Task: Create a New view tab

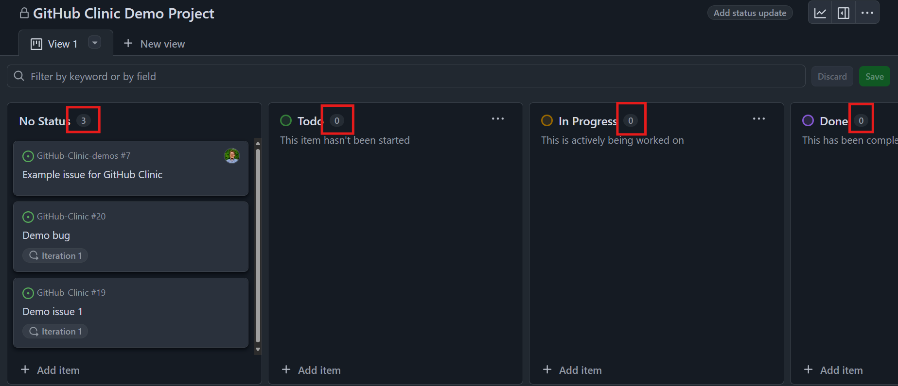Action: 154,44
